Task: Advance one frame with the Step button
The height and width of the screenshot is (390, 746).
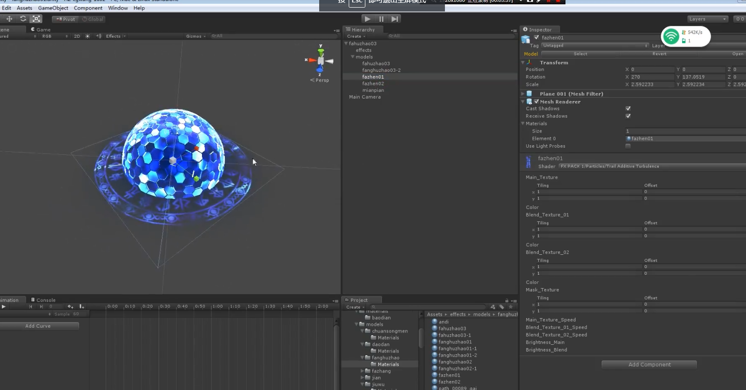Action: 394,19
